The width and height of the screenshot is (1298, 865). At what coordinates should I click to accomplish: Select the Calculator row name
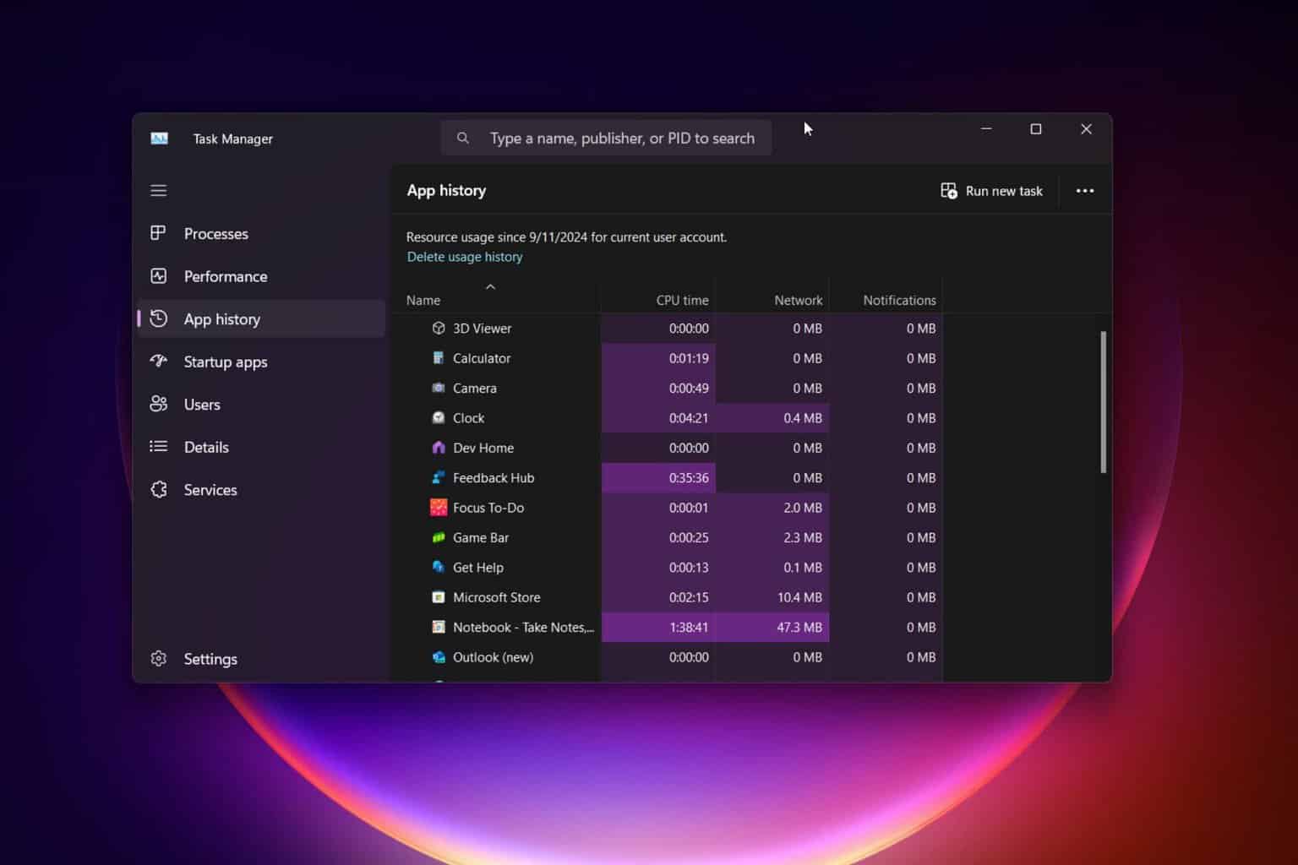[482, 358]
